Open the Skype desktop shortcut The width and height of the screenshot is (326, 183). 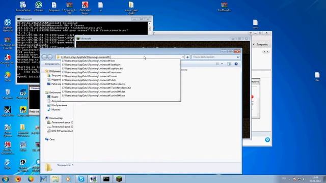point(7,164)
